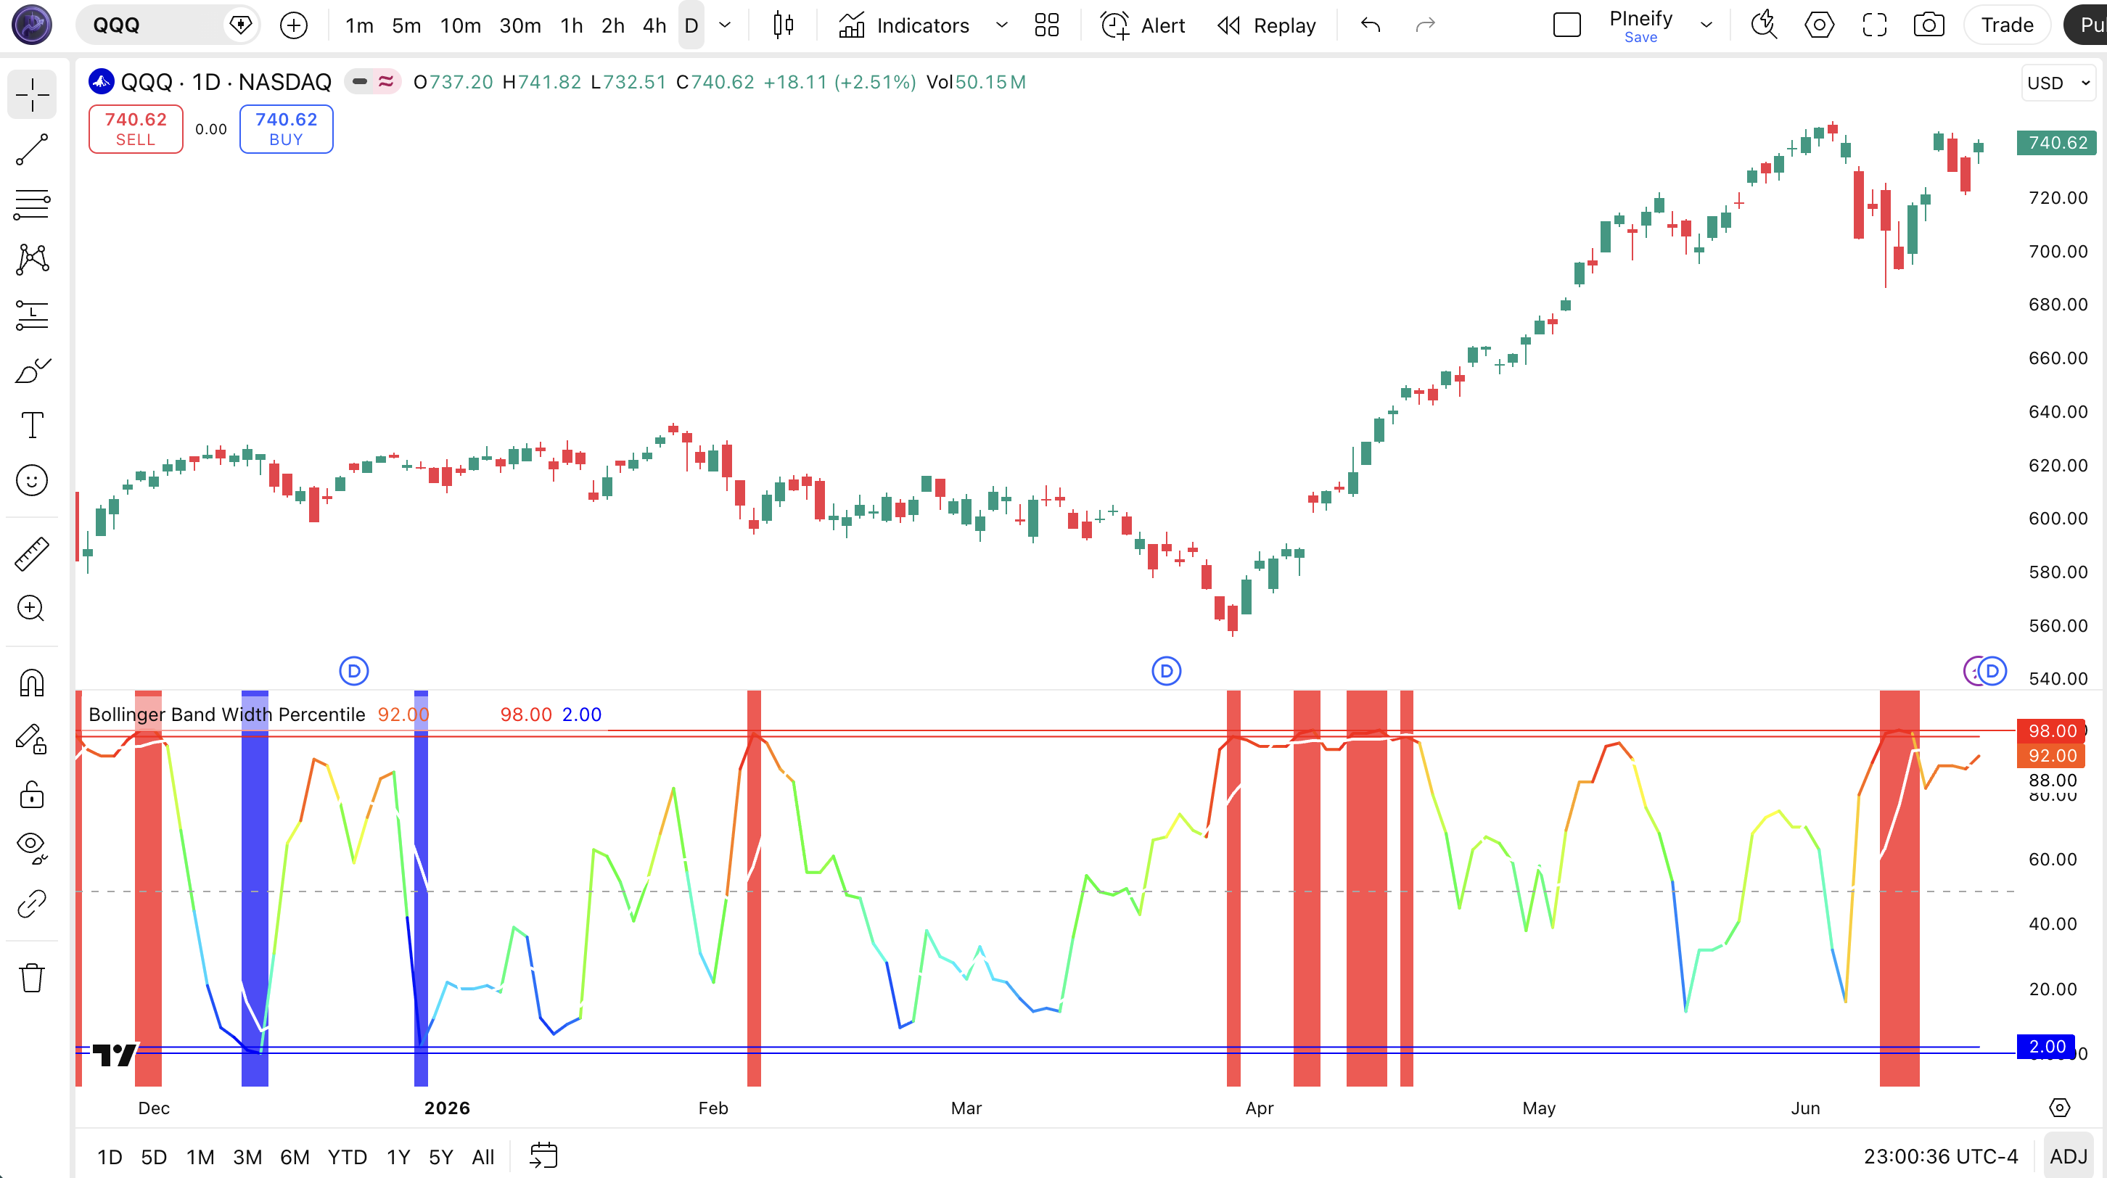Open timezone menu at 23:00:36 UTC-4
This screenshot has width=2107, height=1178.
pyautogui.click(x=1940, y=1157)
